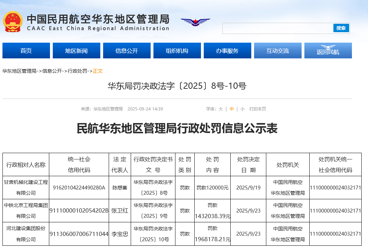368x251 pixels.
Task: Click the 返回民航 button with wing icon
Action: click(x=328, y=51)
